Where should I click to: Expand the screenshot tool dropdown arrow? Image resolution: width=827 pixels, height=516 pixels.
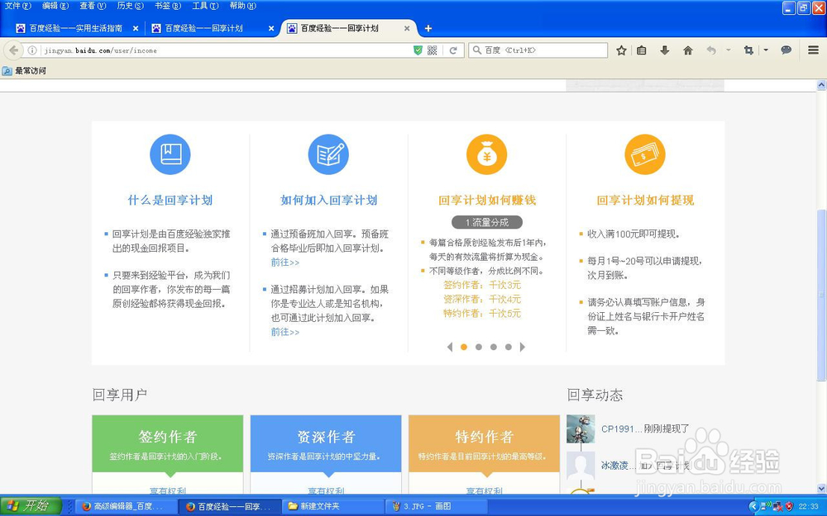766,50
